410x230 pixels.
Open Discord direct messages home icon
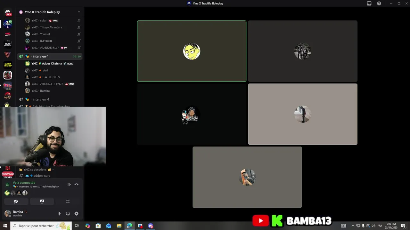8,13
